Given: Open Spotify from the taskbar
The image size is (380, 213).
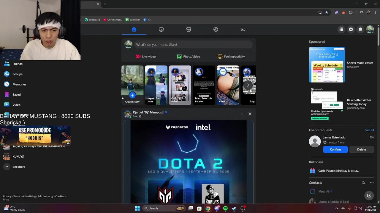Looking at the screenshot, I should coord(225,208).
